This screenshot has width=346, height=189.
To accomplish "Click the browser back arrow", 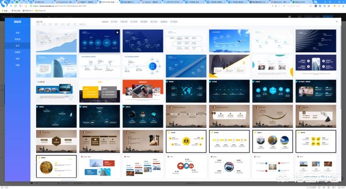I will [x=11, y=6].
